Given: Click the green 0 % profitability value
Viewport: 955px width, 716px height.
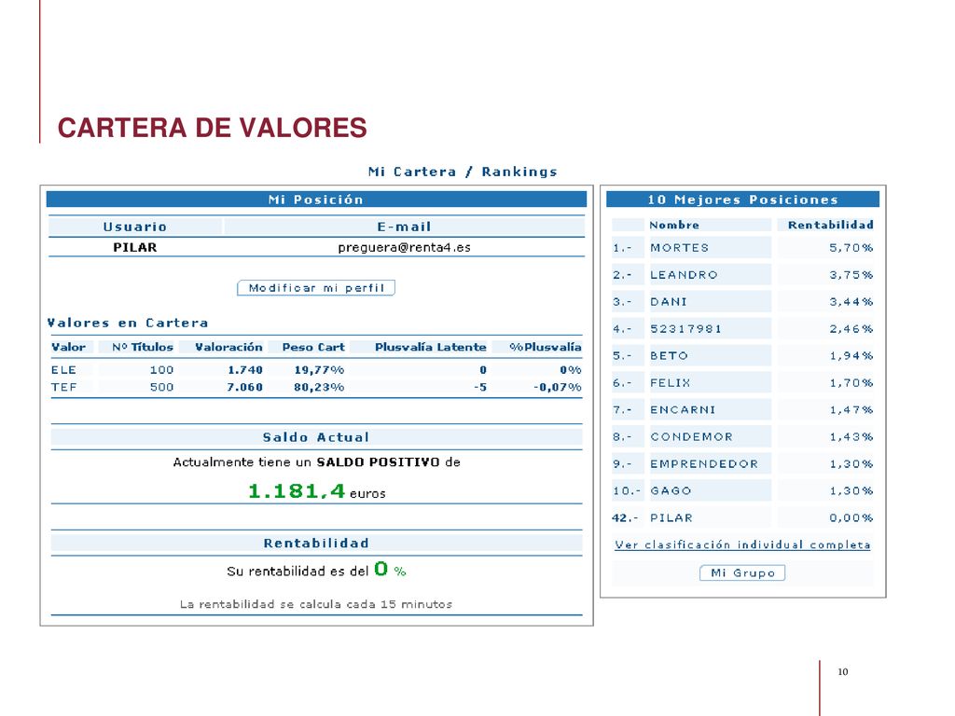Looking at the screenshot, I should [390, 570].
